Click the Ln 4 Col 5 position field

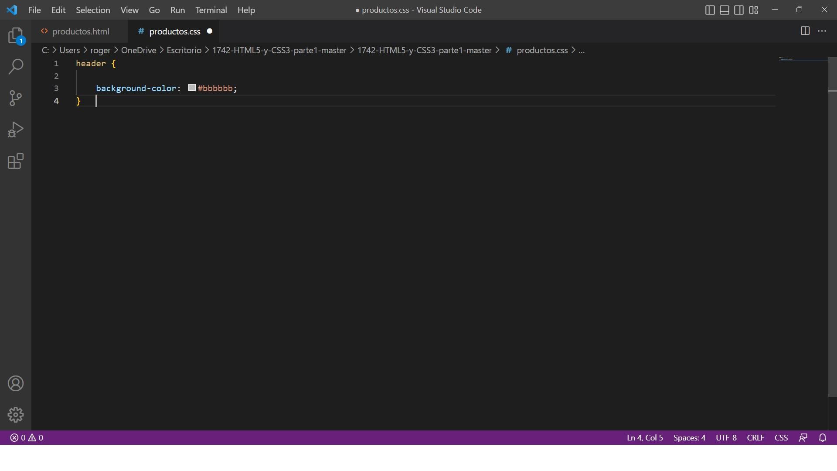pyautogui.click(x=646, y=438)
